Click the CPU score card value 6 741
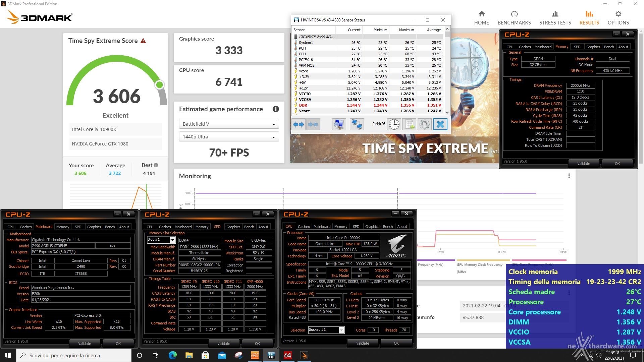Image resolution: width=644 pixels, height=362 pixels. click(x=229, y=82)
